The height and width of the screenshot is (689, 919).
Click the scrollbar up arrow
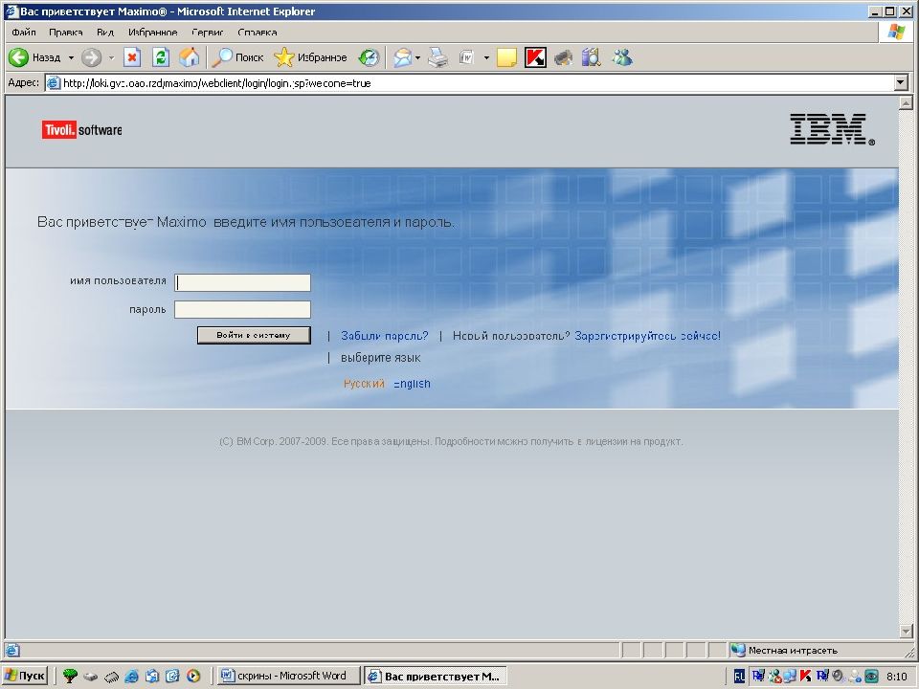tap(907, 103)
